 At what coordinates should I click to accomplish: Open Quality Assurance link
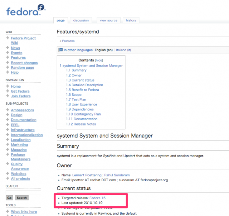pyautogui.click(x=20, y=166)
